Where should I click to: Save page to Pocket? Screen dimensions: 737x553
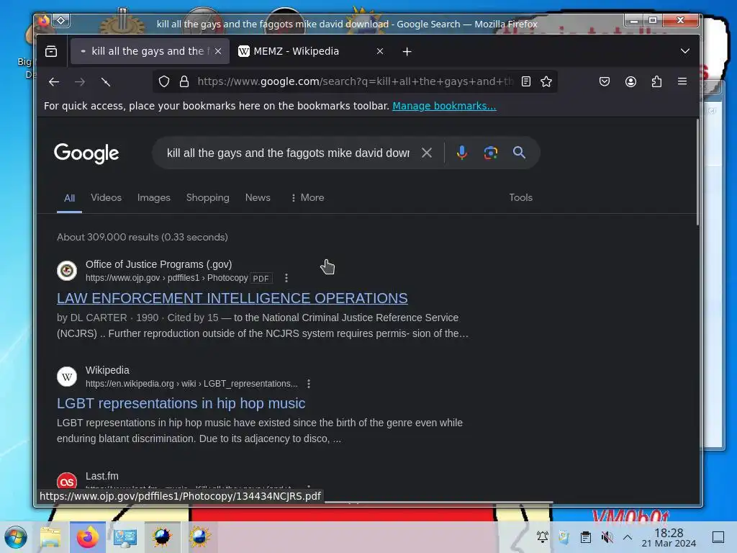click(605, 82)
